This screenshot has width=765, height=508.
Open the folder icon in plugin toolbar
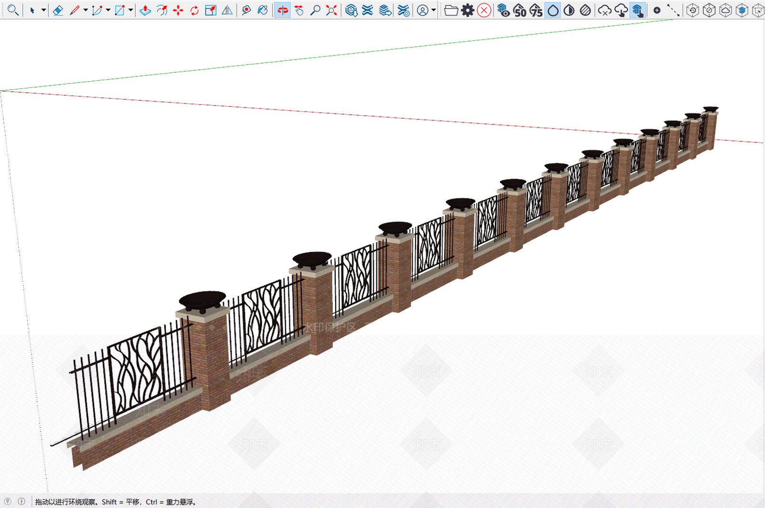(451, 10)
